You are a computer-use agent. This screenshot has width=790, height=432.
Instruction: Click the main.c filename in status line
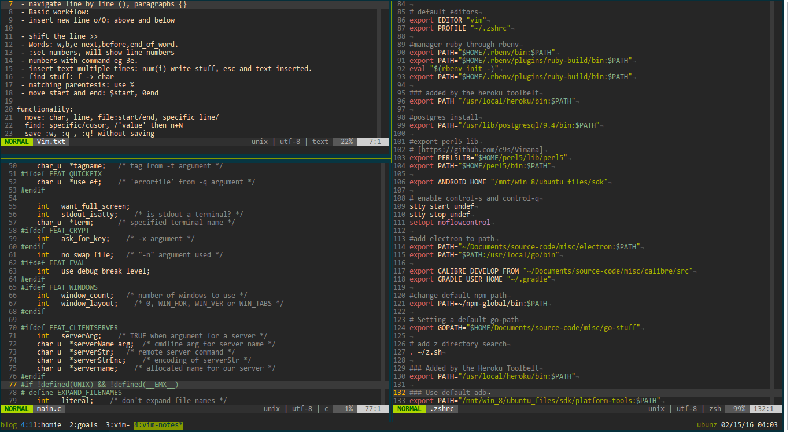pos(49,409)
